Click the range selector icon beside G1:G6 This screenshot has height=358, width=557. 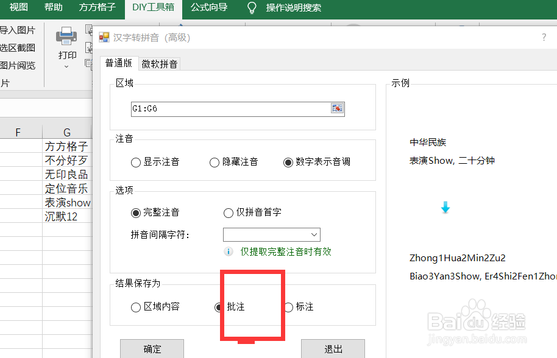coord(337,108)
